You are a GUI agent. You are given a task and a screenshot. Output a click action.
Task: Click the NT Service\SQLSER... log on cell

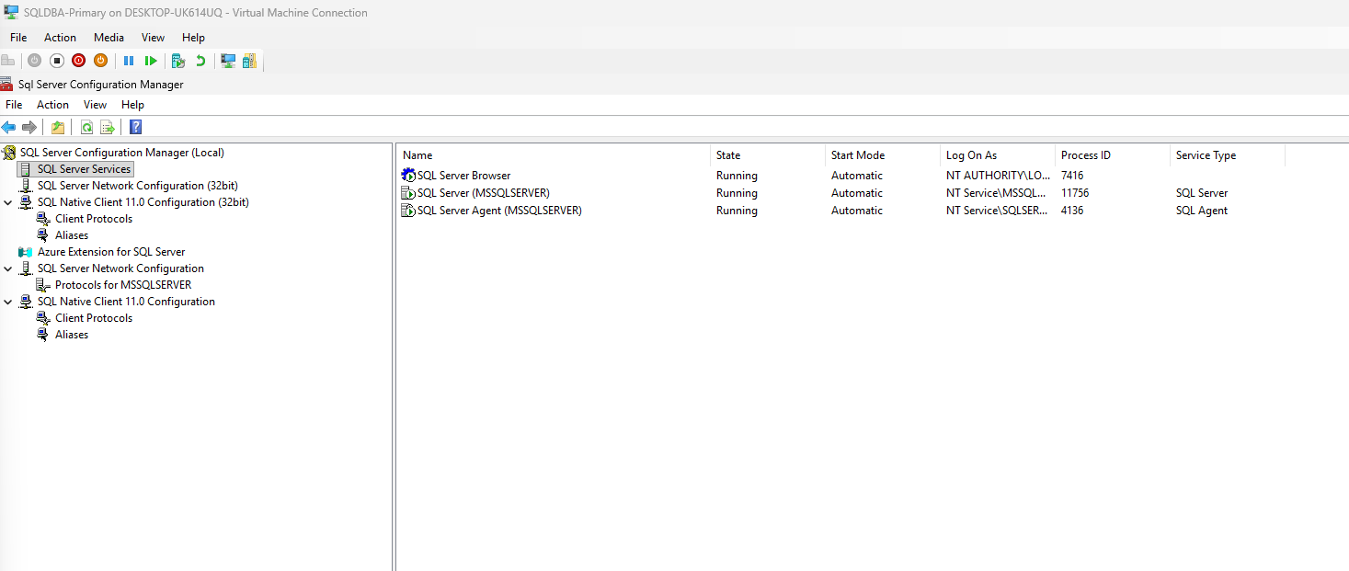tap(997, 211)
